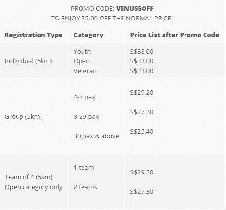Click the S$27.30 price for 2 teams
The width and height of the screenshot is (226, 210).
click(x=142, y=191)
